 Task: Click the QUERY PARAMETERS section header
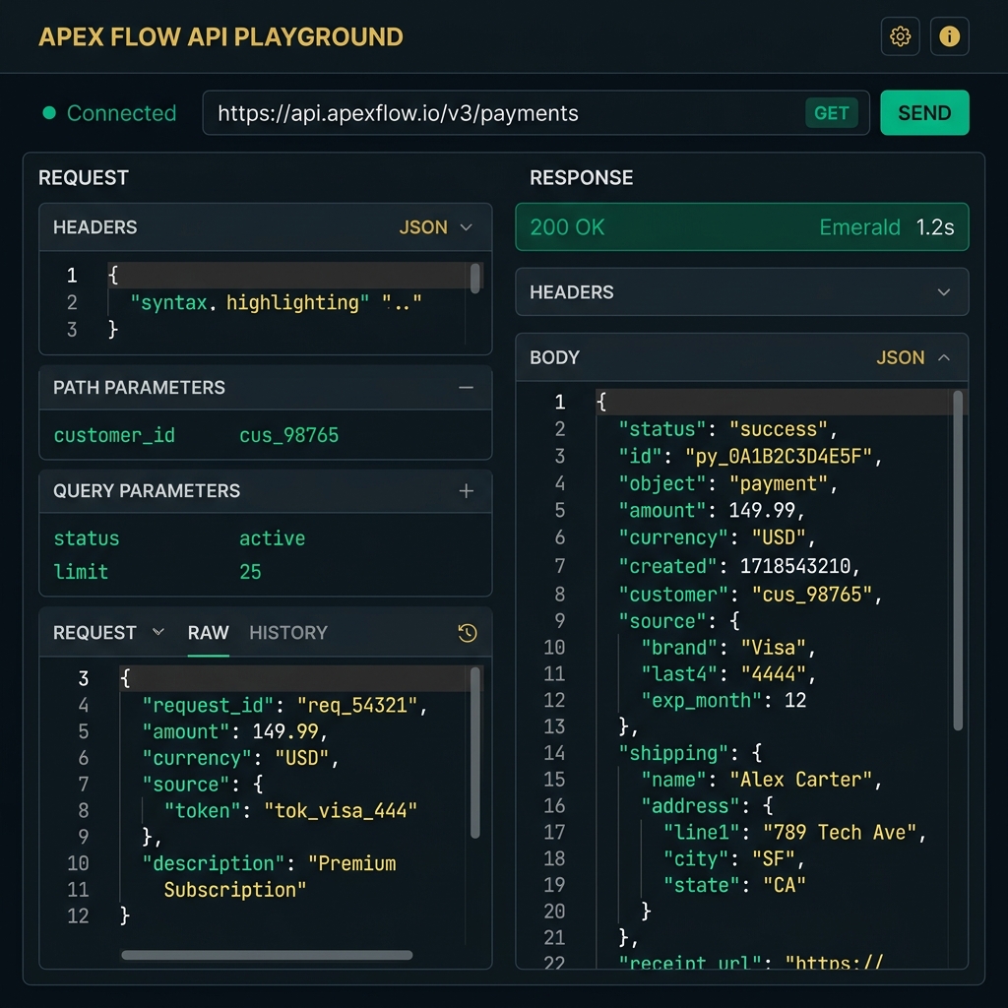pyautogui.click(x=266, y=491)
